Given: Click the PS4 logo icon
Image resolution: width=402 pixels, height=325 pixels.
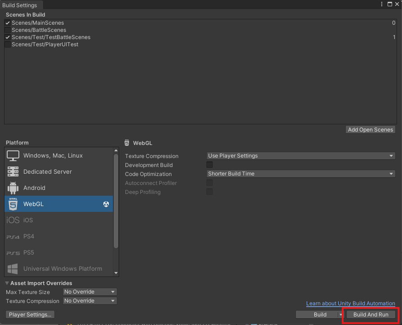Looking at the screenshot, I should click(x=13, y=237).
